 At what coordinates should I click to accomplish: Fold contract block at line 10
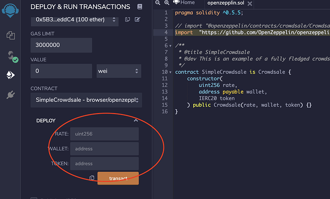click(170, 72)
